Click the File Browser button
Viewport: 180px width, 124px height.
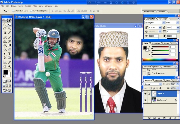[x=149, y=11]
